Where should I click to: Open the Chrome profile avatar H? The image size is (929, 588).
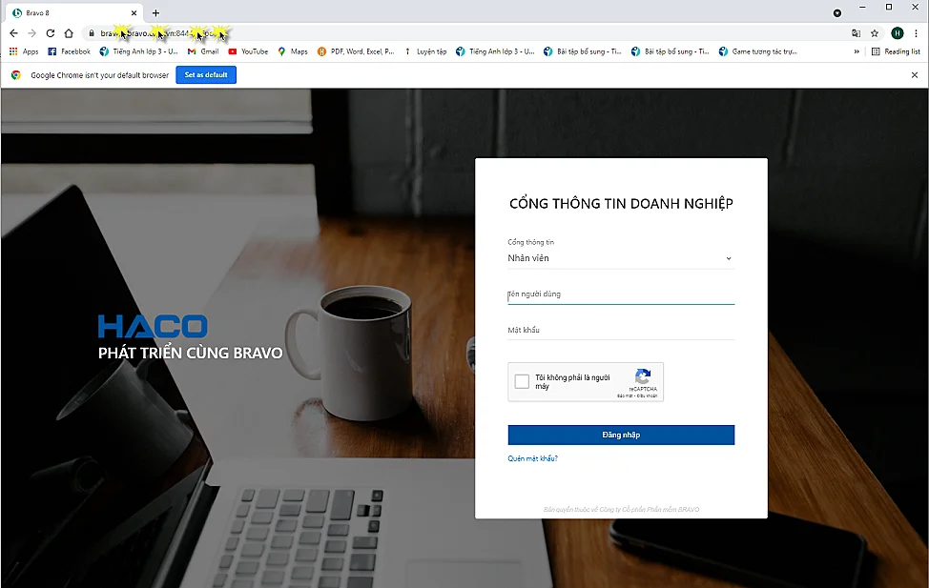click(x=896, y=32)
